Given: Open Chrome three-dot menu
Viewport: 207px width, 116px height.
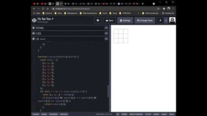Looking at the screenshot, I should tap(173, 9).
